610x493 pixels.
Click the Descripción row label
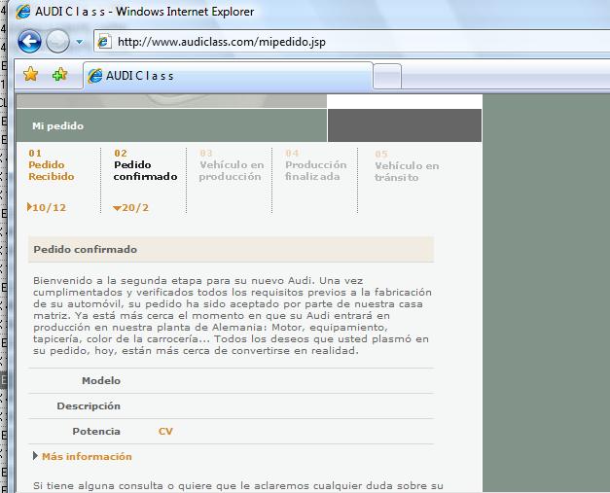coord(89,405)
